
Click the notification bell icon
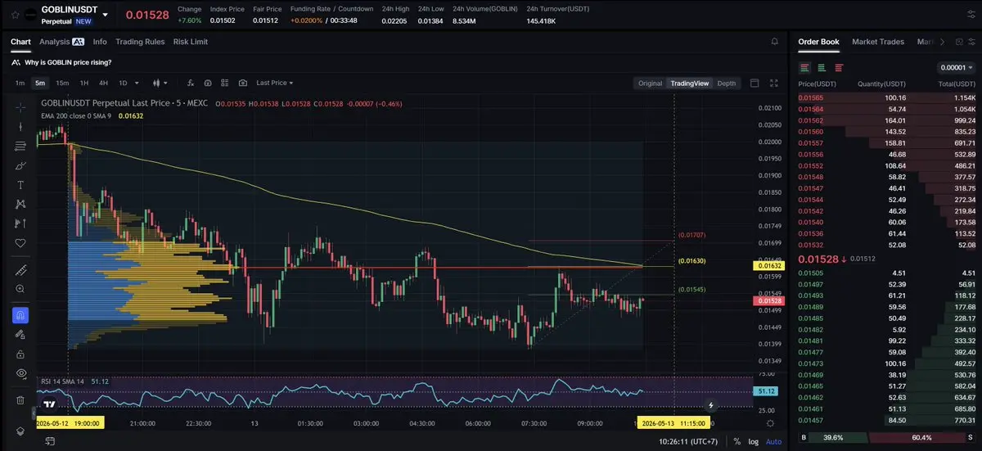coord(775,41)
